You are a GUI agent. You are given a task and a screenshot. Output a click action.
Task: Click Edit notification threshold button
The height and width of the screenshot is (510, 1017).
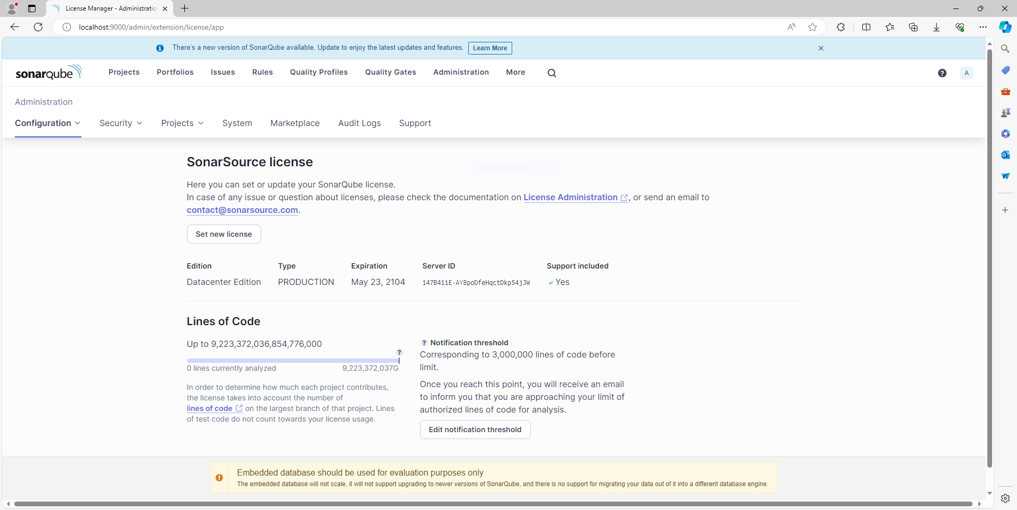475,430
